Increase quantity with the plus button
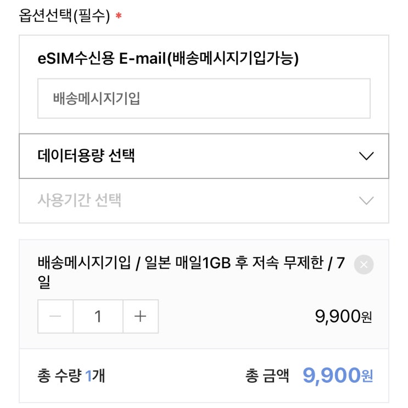Viewport: 408px width, 408px height. coord(141,316)
